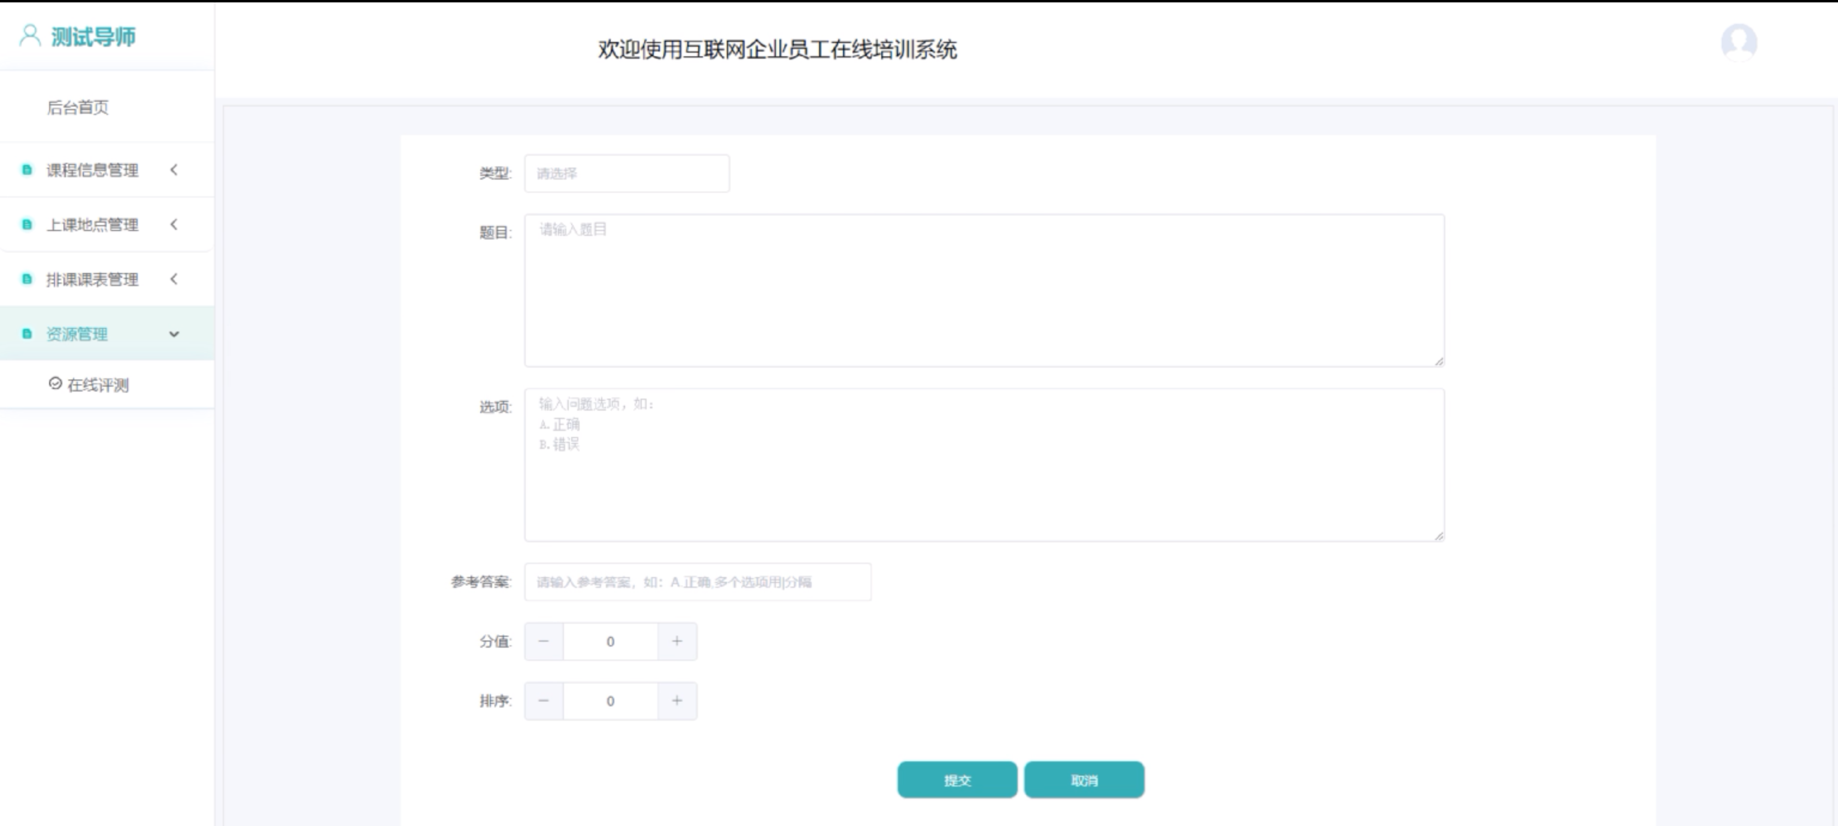
Task: Increase 分值 with the plus button
Action: (677, 641)
